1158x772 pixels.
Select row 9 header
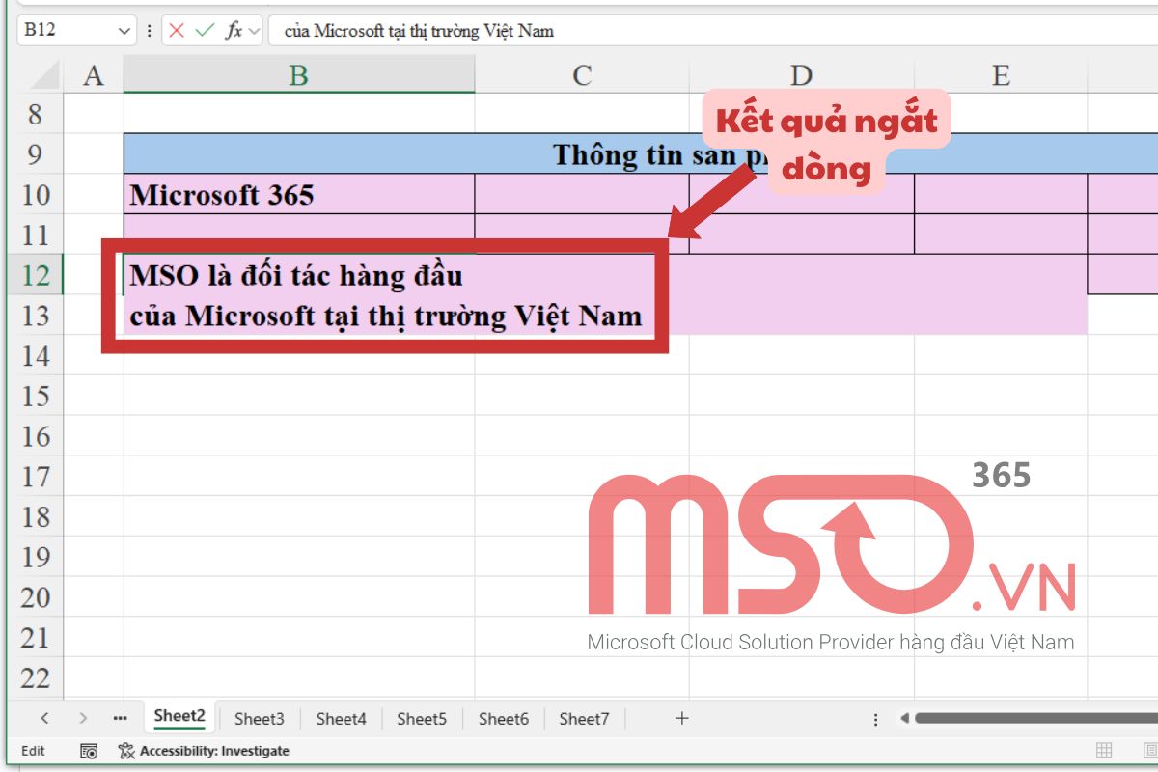[x=36, y=154]
